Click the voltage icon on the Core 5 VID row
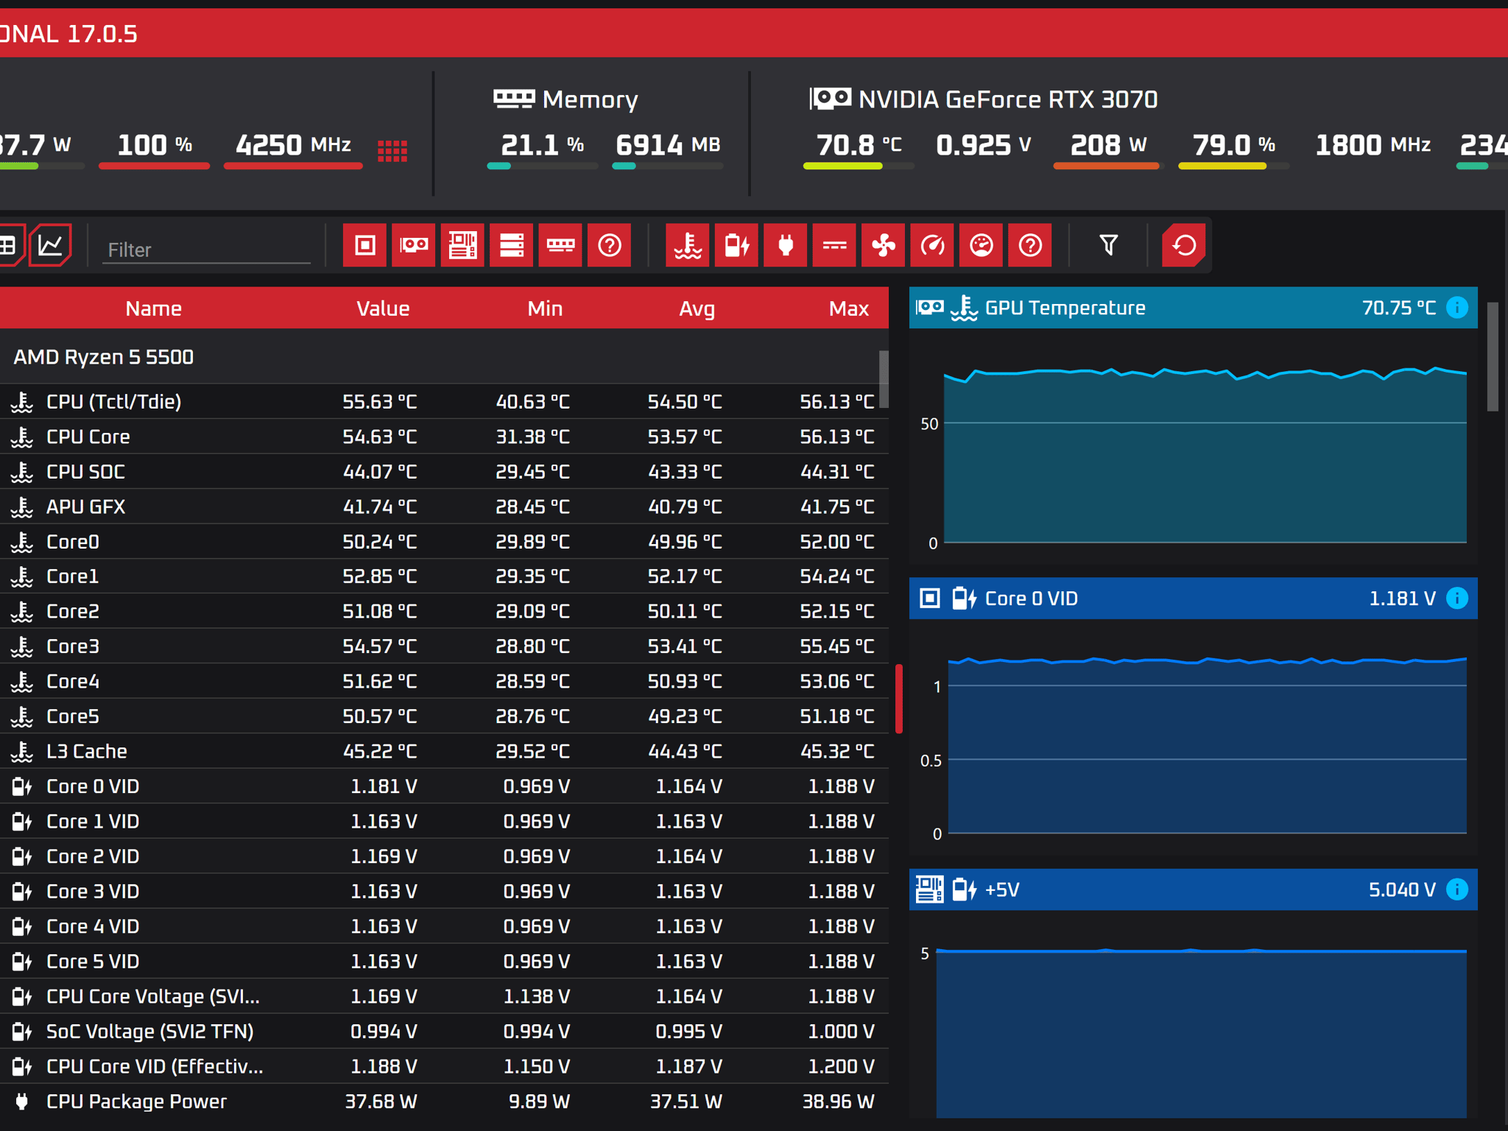This screenshot has height=1131, width=1508. 22,962
